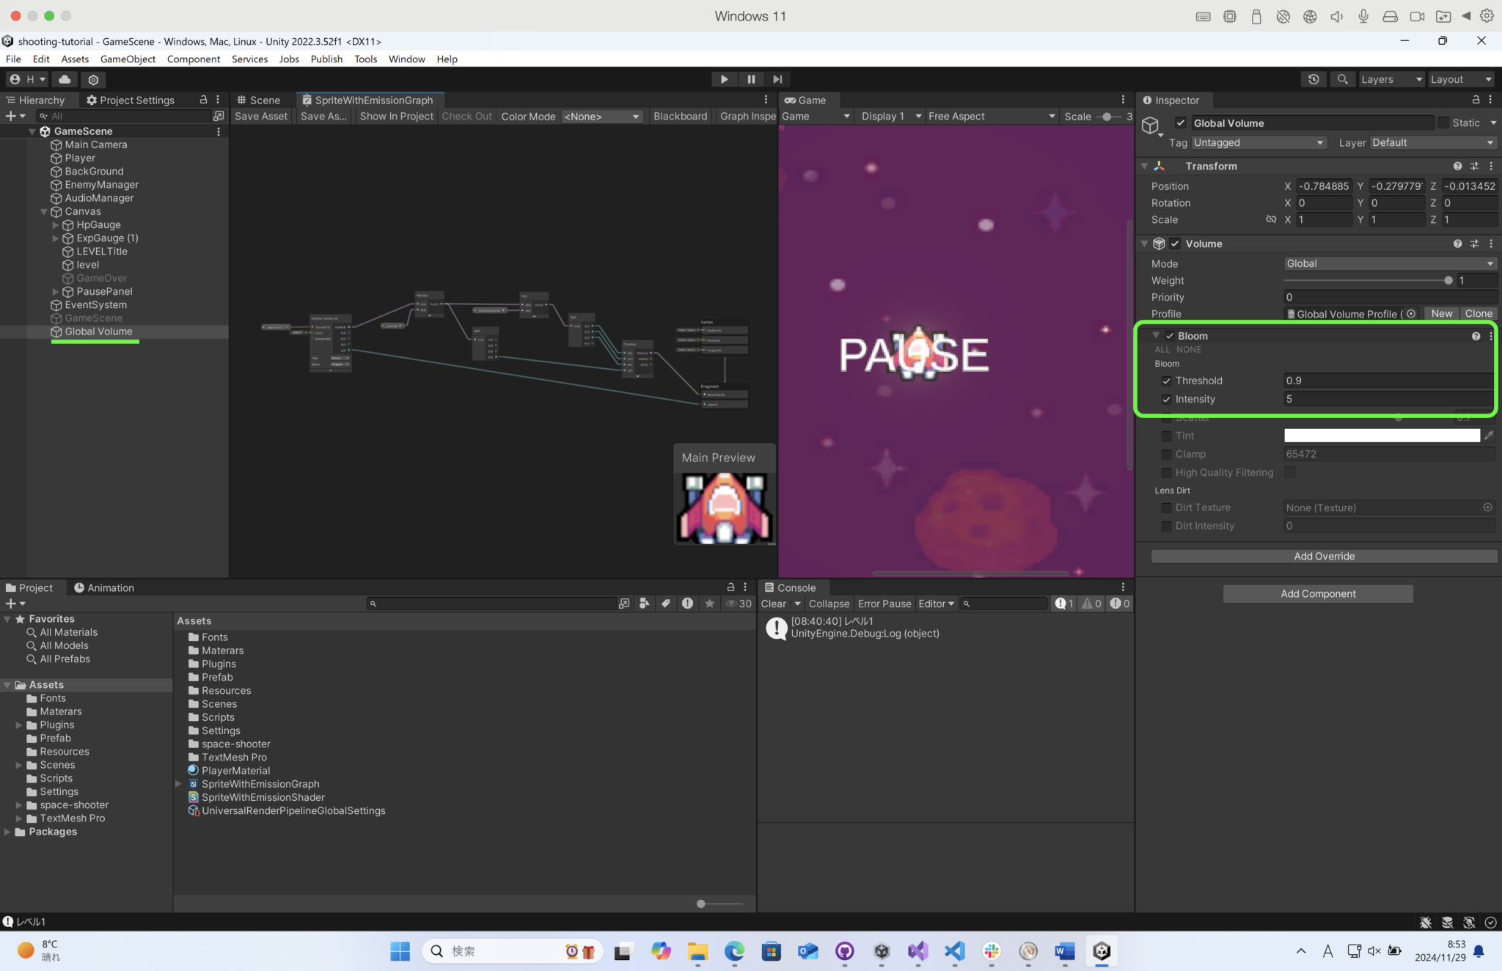The height and width of the screenshot is (971, 1502).
Task: Collapse the Canvas object in the Hierarchy
Action: [x=45, y=211]
